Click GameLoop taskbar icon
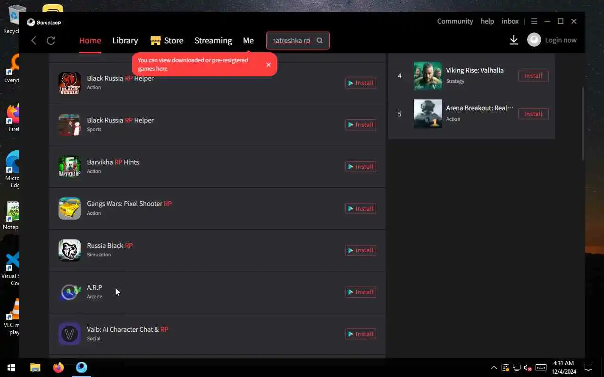The image size is (604, 377). pos(82,367)
